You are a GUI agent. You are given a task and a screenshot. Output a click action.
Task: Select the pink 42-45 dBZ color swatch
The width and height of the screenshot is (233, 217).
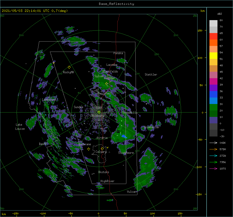(213, 75)
